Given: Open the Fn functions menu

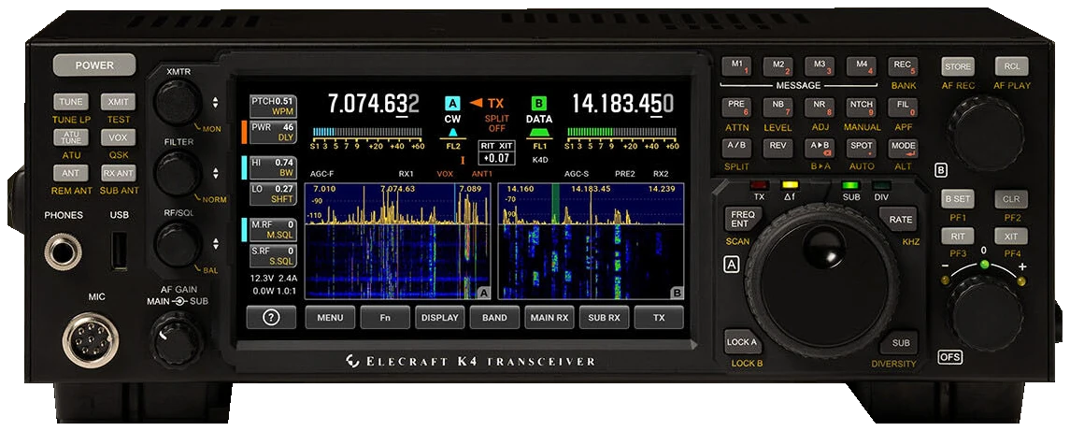Looking at the screenshot, I should [x=386, y=317].
